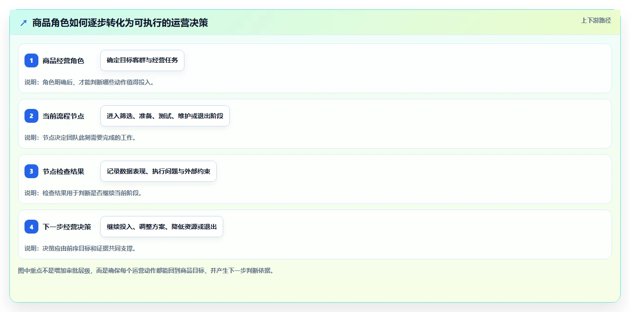
Task: Select the 商品经营角色 step title
Action: click(63, 60)
